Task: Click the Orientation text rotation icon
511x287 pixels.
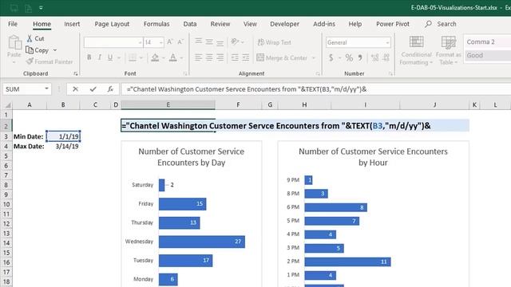Action: (x=235, y=41)
